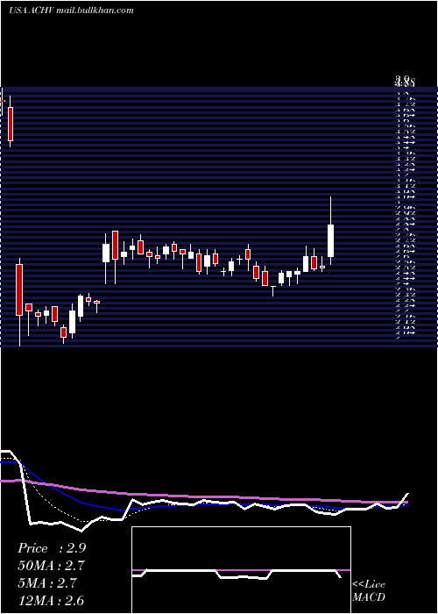Select the "12MA : 2.6" value
The image size is (438, 614).
tap(51, 601)
